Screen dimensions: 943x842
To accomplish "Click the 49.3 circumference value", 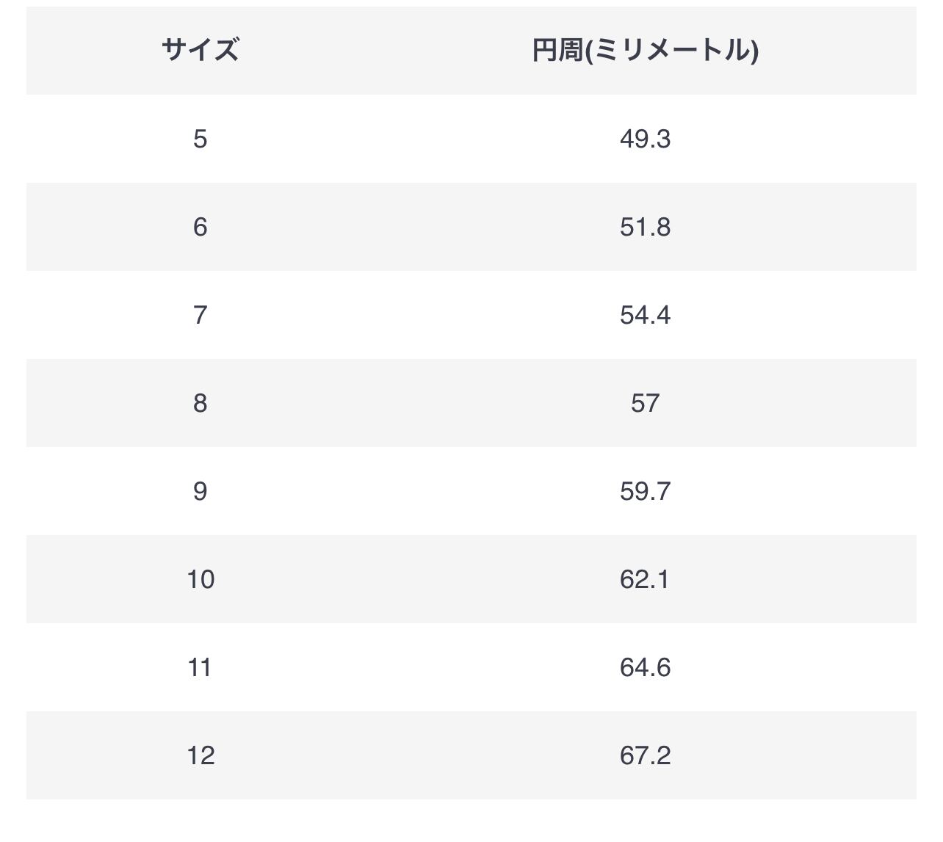I will (x=645, y=139).
